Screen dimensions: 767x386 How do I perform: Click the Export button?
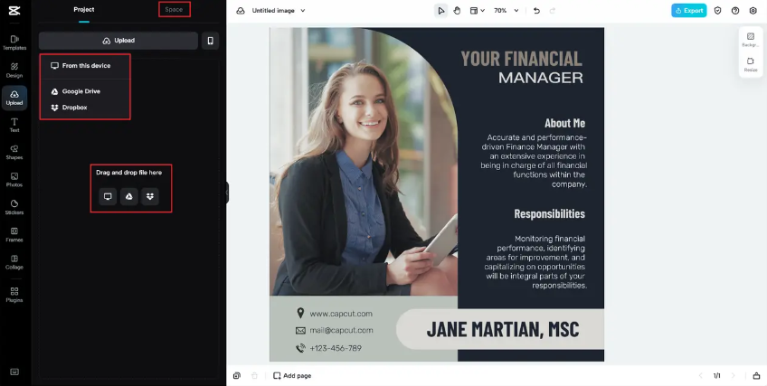pyautogui.click(x=688, y=10)
